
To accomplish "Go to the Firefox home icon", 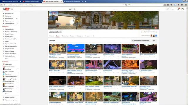I will pyautogui.click(x=178, y=5).
